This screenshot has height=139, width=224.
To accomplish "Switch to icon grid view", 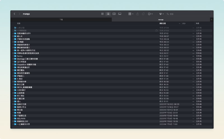I will click(102, 14).
